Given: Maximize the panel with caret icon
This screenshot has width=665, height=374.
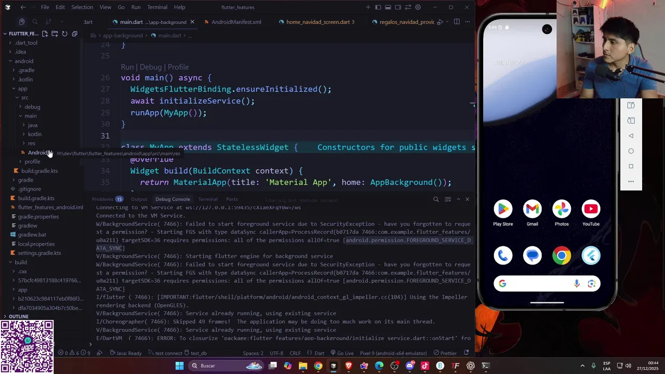Looking at the screenshot, I should point(458,199).
